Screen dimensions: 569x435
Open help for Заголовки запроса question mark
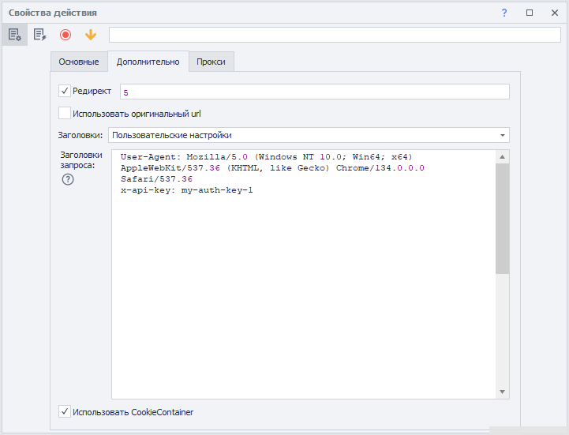point(68,179)
